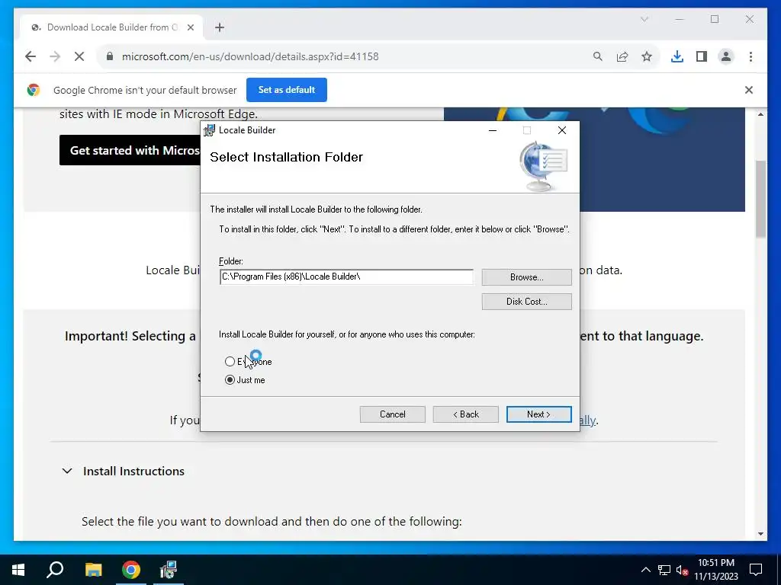
Task: Open the Windows notification center
Action: tap(756, 570)
